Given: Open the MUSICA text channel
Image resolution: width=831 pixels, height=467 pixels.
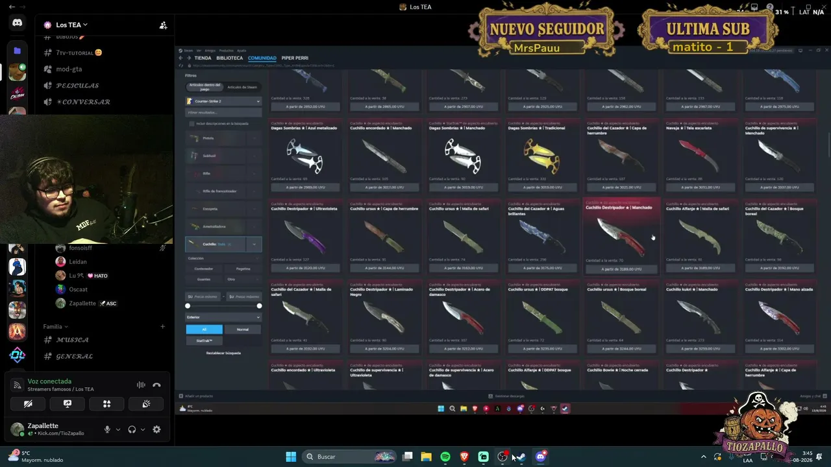Looking at the screenshot, I should point(72,340).
